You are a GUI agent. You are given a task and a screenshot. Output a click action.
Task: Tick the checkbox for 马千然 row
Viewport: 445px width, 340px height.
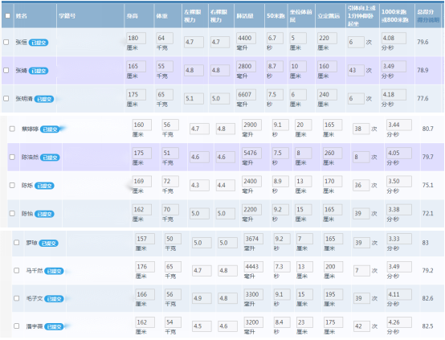16,270
